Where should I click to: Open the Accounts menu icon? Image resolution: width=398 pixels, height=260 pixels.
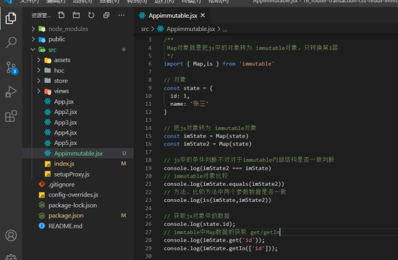tap(11, 236)
